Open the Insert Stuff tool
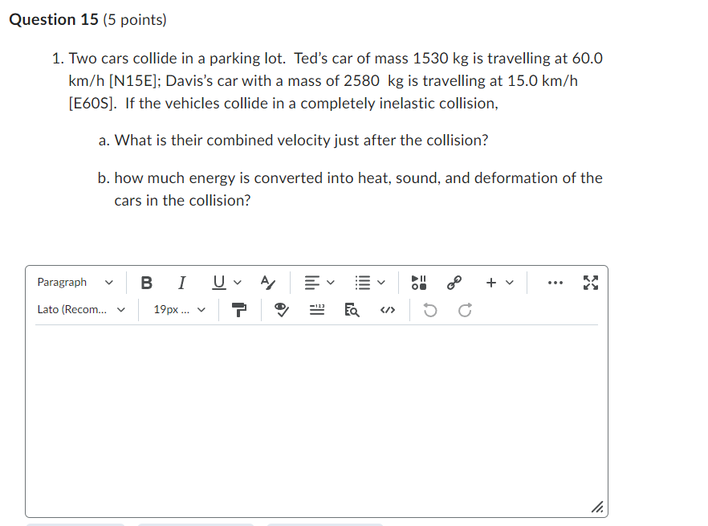The height and width of the screenshot is (526, 708). click(417, 282)
